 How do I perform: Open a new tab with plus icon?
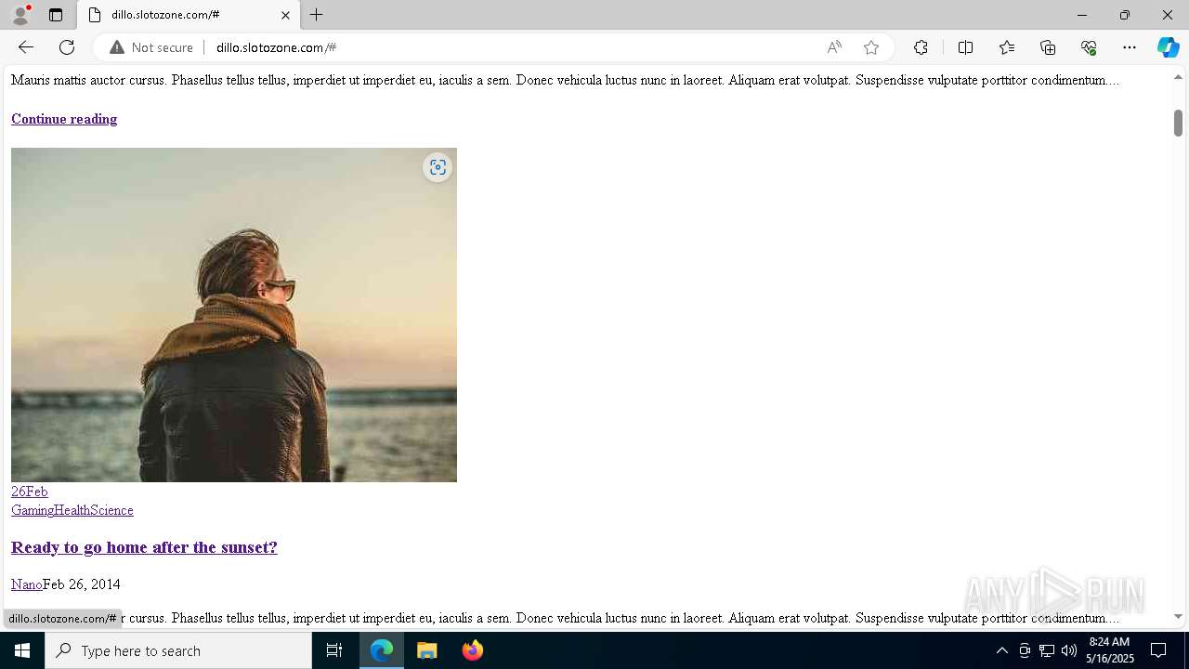317,15
